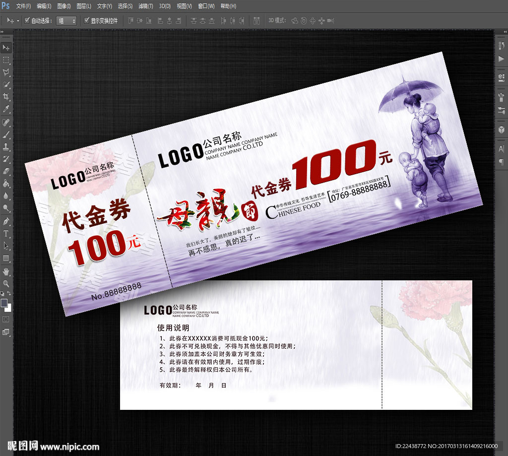
Task: Expand the toolbox collapse arrows
Action: 2,32
